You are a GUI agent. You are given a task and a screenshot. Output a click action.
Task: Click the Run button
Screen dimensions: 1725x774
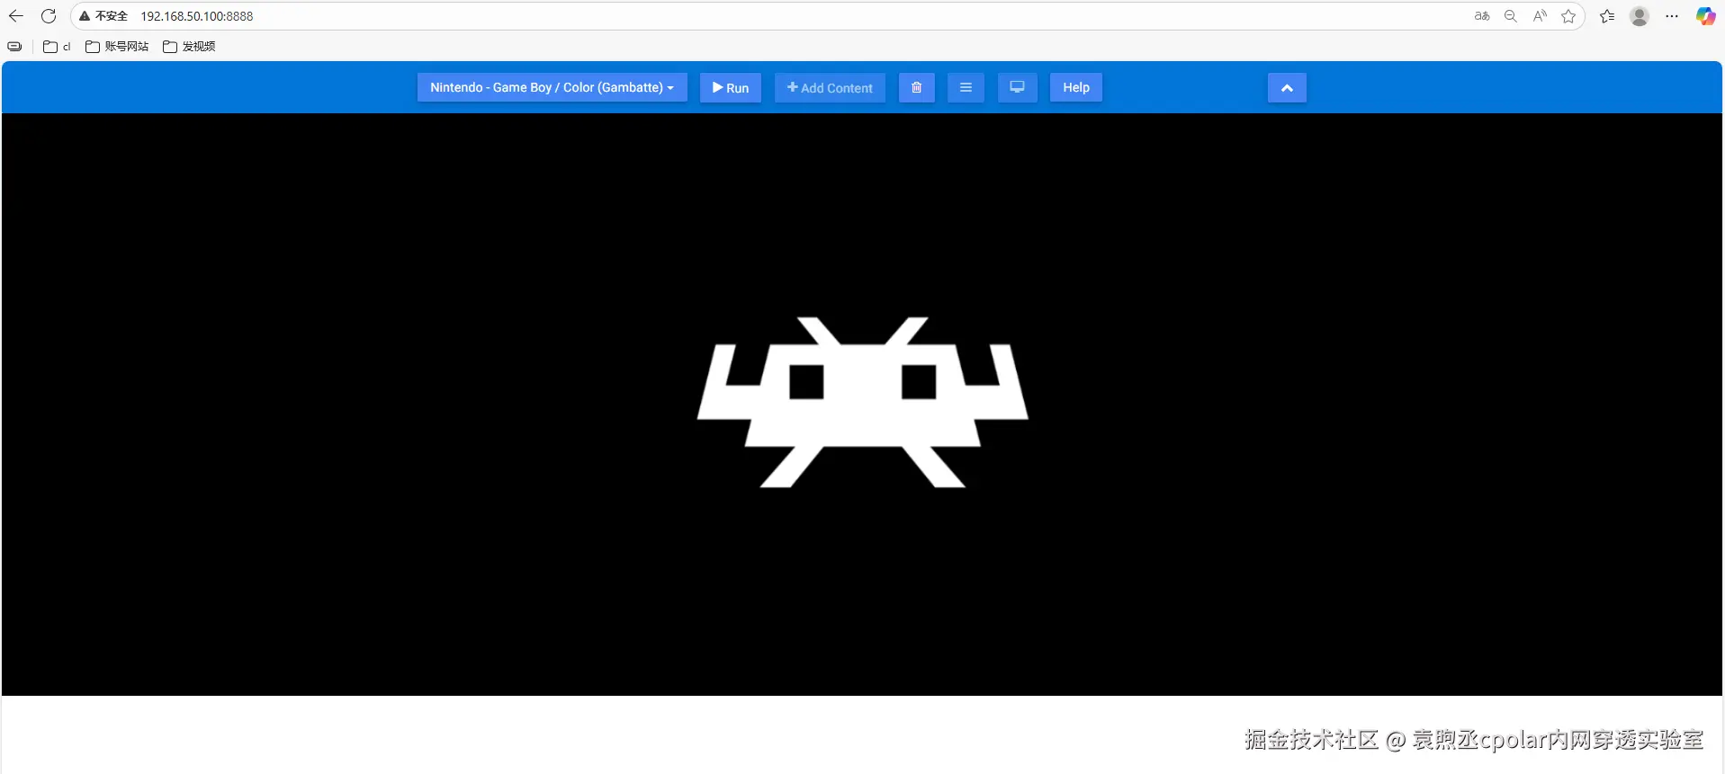point(731,87)
